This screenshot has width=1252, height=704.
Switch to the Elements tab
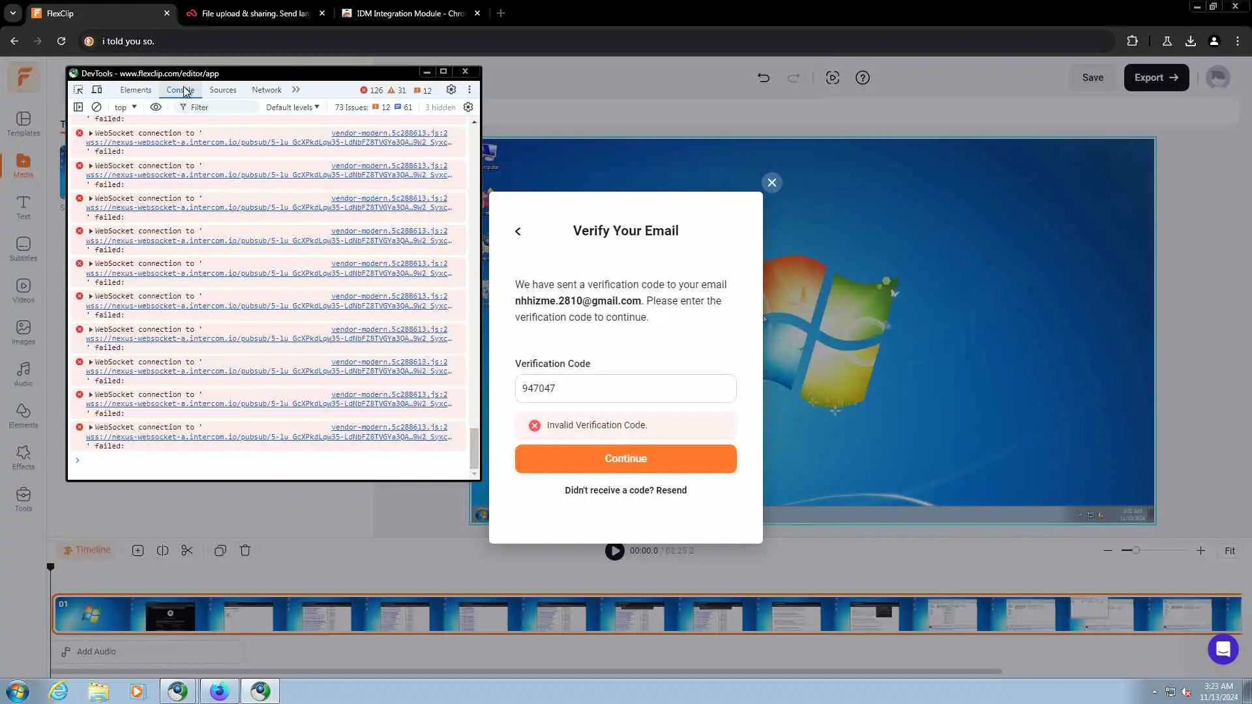pyautogui.click(x=136, y=89)
